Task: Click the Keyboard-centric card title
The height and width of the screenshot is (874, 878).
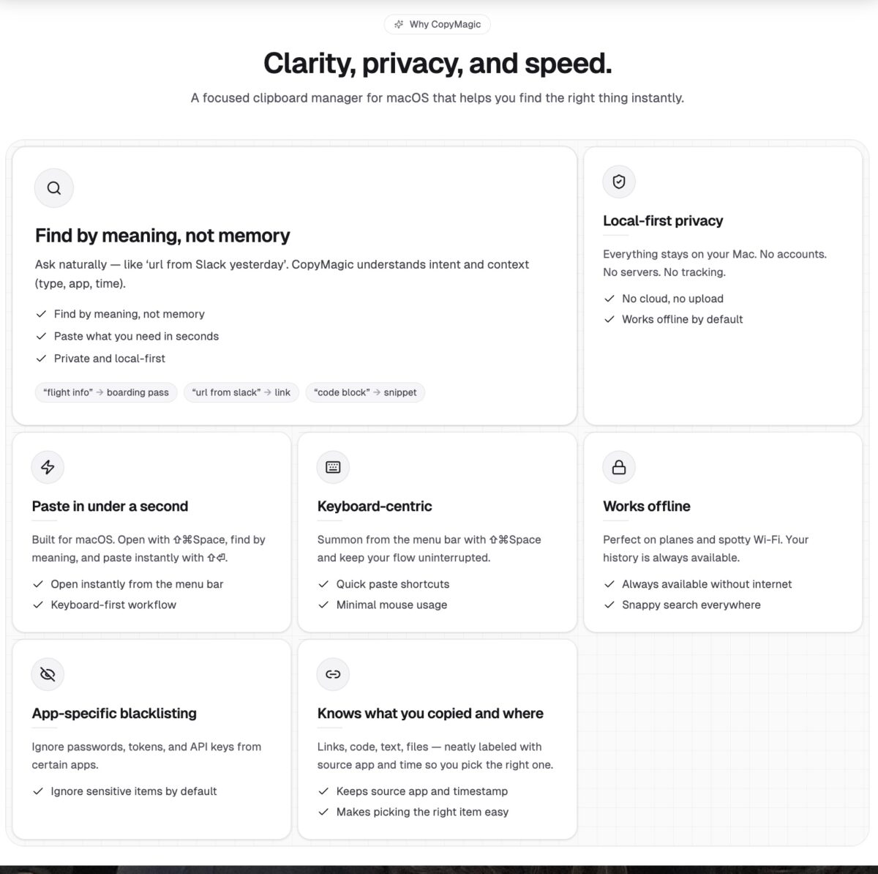Action: [x=375, y=507]
